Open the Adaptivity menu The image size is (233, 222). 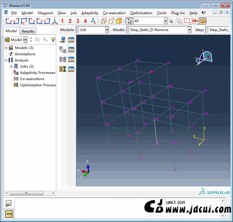coord(90,13)
